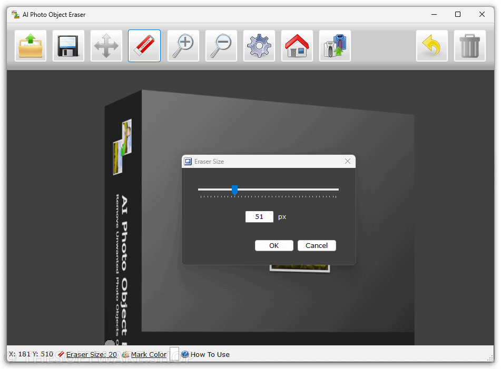
Task: Go to the home page with the house icon
Action: 297,46
